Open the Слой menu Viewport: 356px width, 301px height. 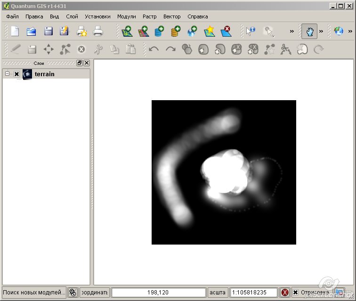(x=72, y=16)
